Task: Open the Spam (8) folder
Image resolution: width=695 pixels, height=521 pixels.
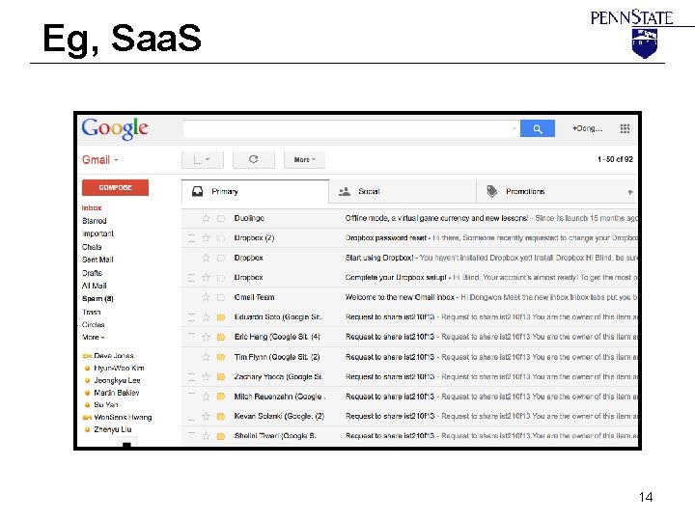Action: [x=97, y=298]
